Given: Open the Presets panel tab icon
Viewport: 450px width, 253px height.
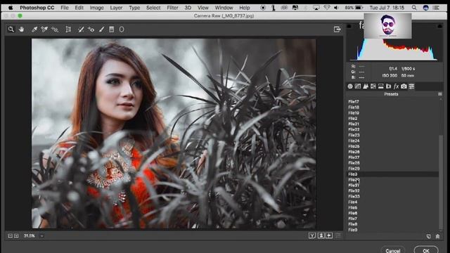Looking at the screenshot, I should pyautogui.click(x=411, y=86).
